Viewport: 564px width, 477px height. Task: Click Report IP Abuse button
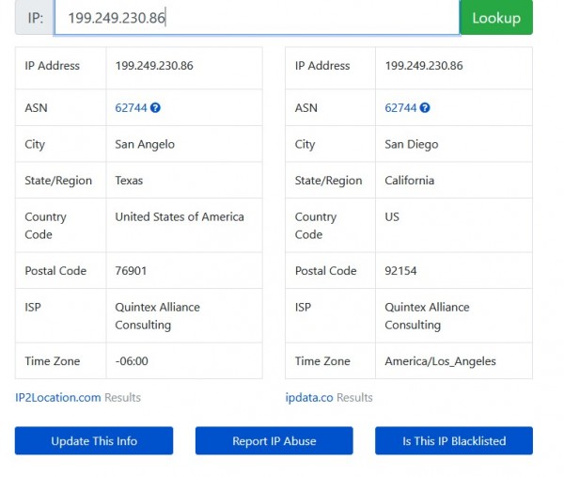pyautogui.click(x=274, y=440)
